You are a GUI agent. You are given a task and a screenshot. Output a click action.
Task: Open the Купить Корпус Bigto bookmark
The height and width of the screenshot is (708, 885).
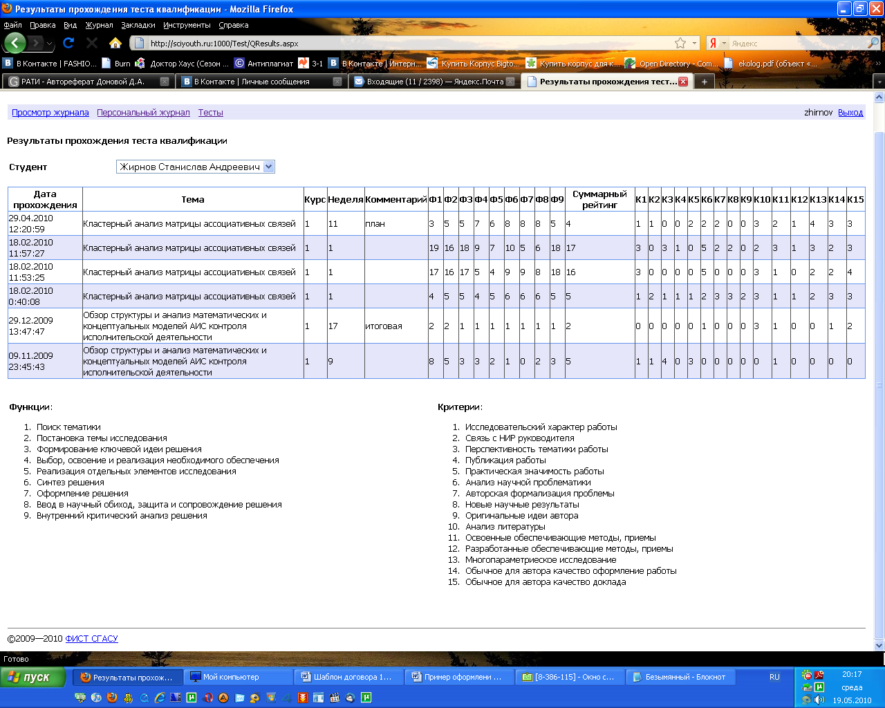click(474, 63)
